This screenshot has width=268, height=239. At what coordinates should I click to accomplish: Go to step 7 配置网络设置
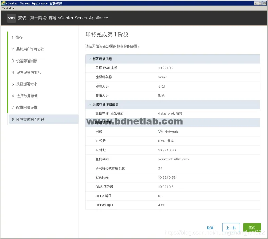point(24,107)
